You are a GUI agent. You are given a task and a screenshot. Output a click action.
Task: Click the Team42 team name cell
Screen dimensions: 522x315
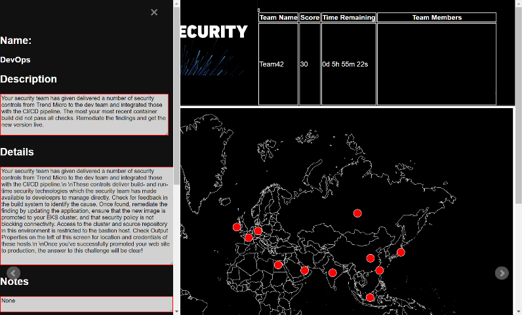[x=278, y=64]
